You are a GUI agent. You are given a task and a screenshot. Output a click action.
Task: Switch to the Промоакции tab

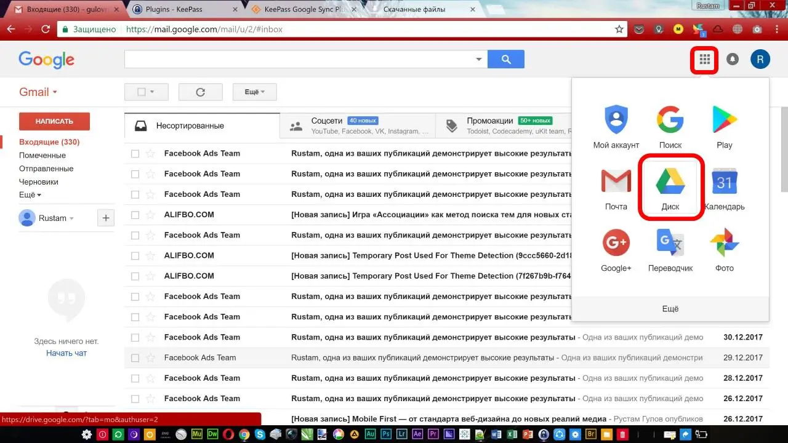click(x=505, y=126)
